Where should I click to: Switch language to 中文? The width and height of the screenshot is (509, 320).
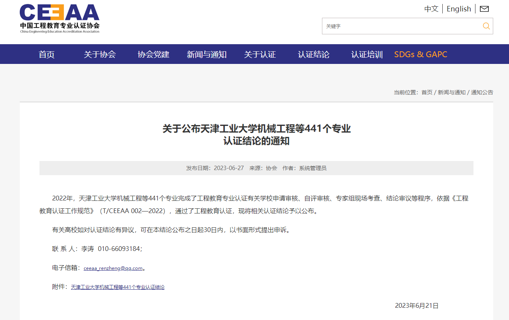(431, 9)
